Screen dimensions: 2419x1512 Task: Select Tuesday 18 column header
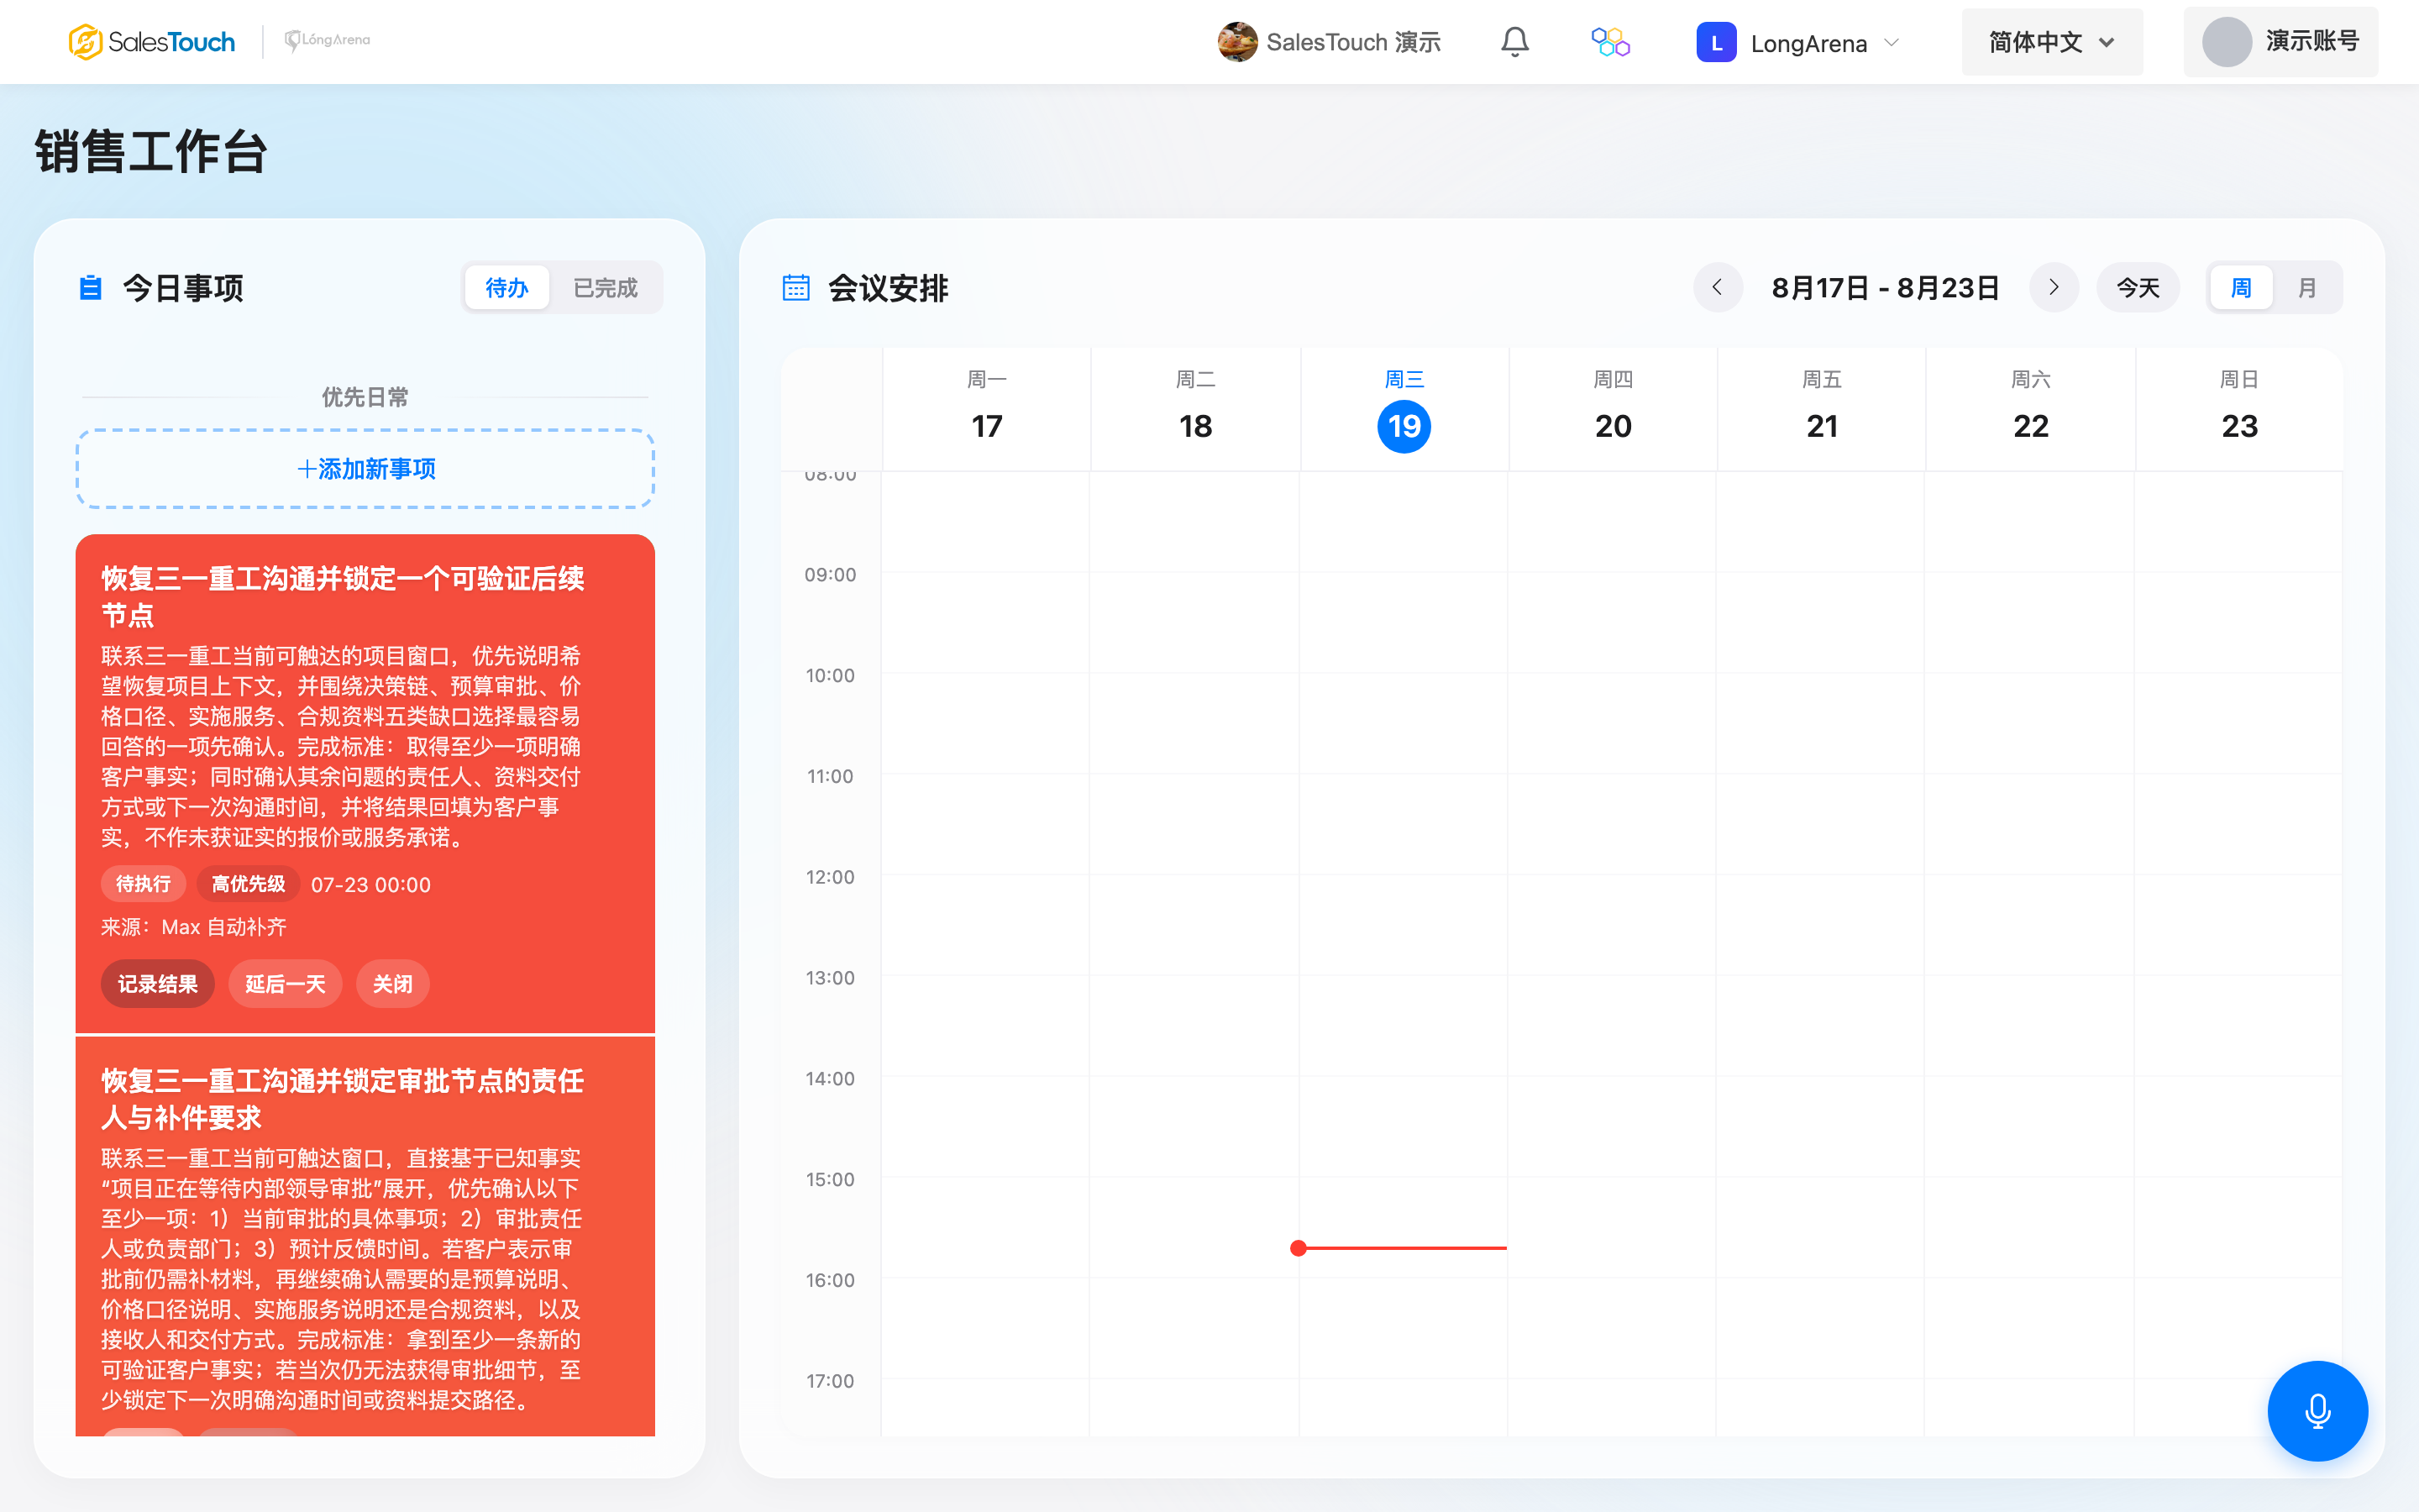coord(1195,409)
